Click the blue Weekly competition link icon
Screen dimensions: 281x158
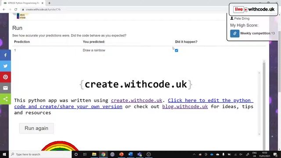[234, 33]
